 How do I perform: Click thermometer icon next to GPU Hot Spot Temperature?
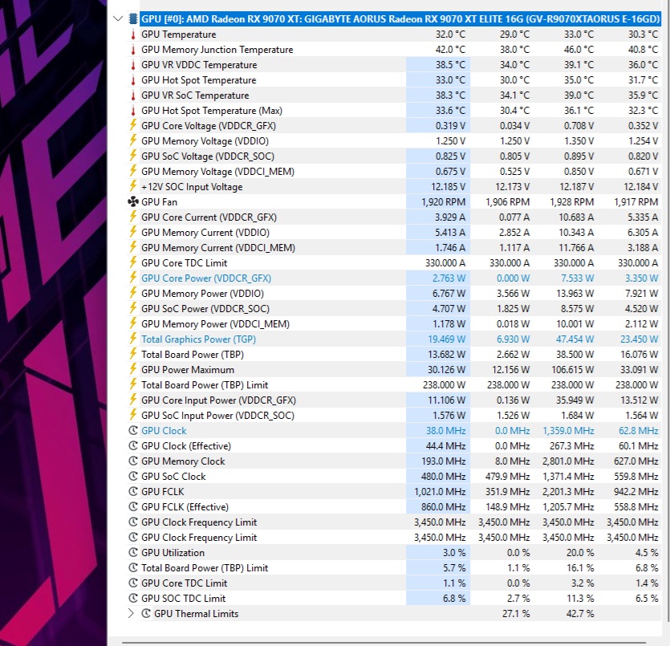pyautogui.click(x=133, y=80)
